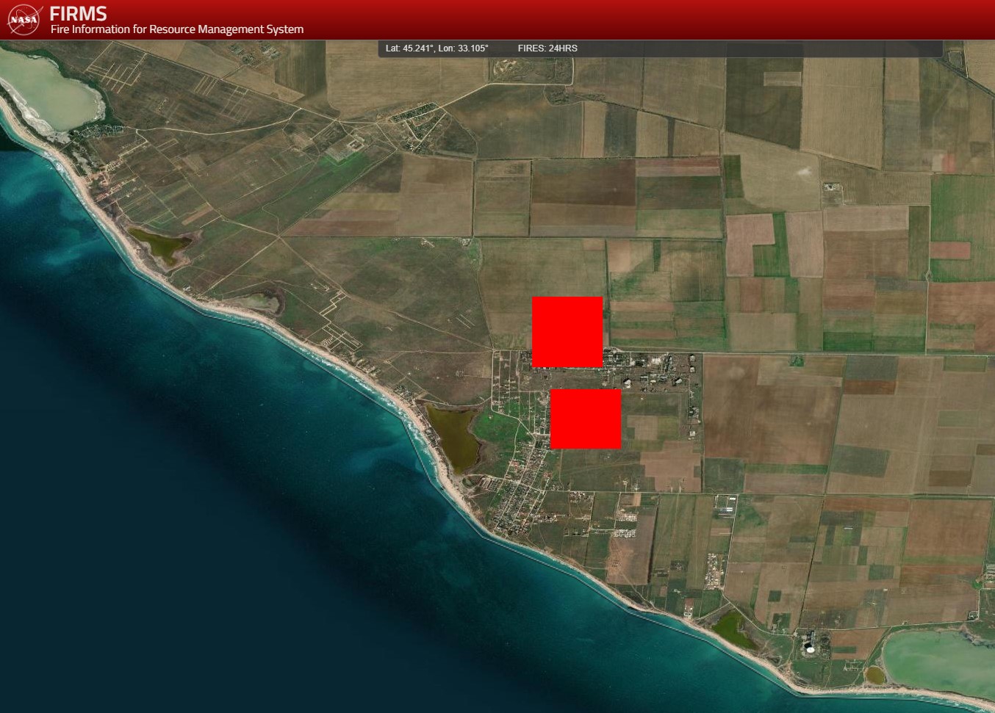The height and width of the screenshot is (713, 995).
Task: Click the small green pond on the northwest coast
Action: point(162,245)
